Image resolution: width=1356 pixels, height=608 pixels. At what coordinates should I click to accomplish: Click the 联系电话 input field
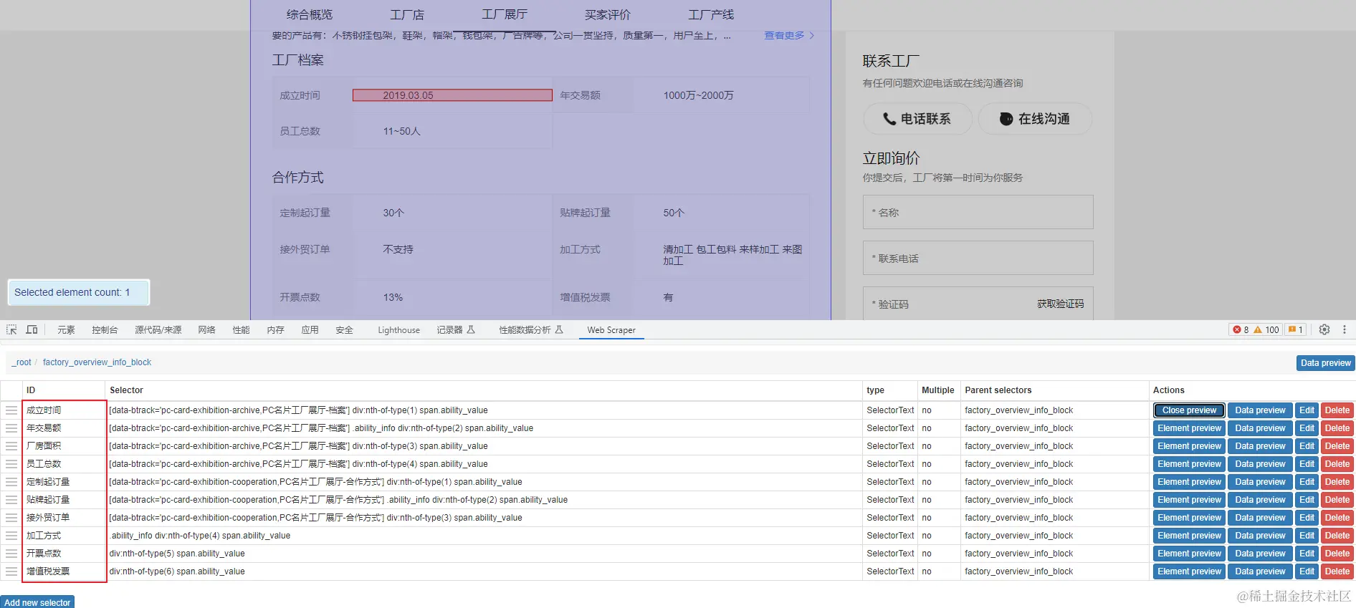[978, 258]
